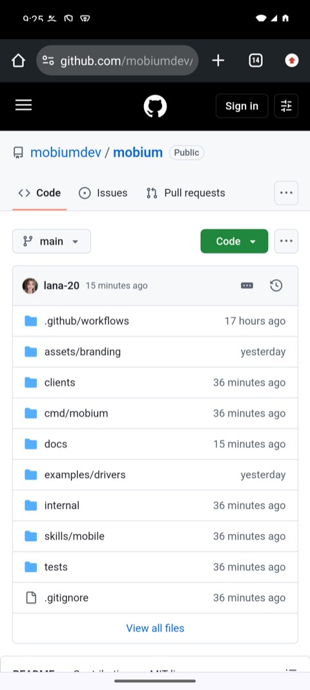The image size is (310, 690).
Task: Click file icon of .gitignore
Action: point(31,597)
